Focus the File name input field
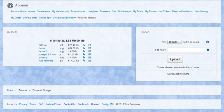The height and width of the screenshot is (112, 224). tap(186, 50)
